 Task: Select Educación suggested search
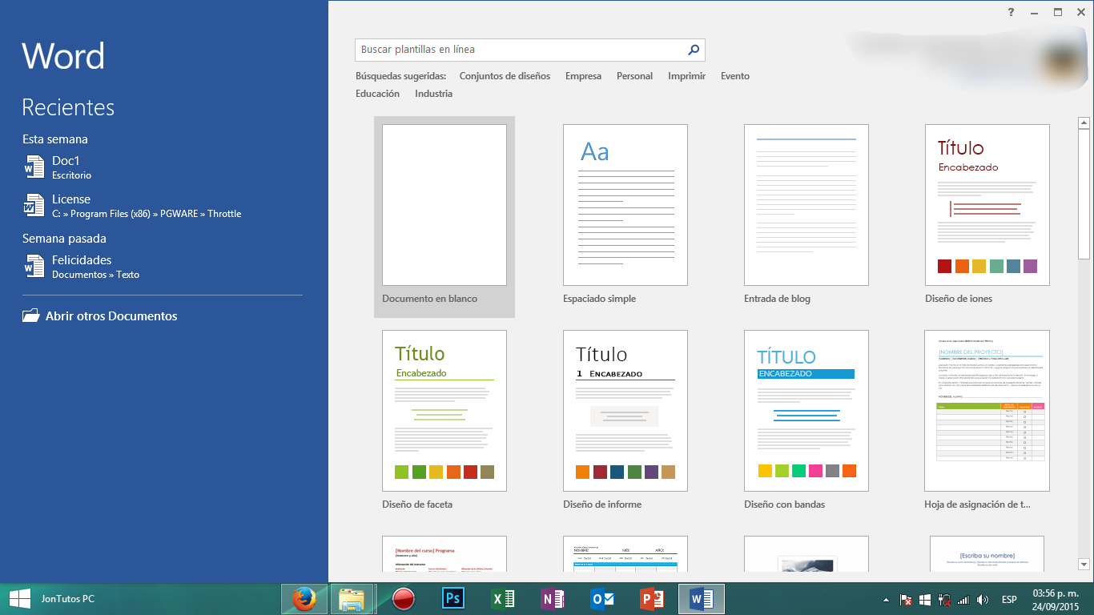click(377, 94)
